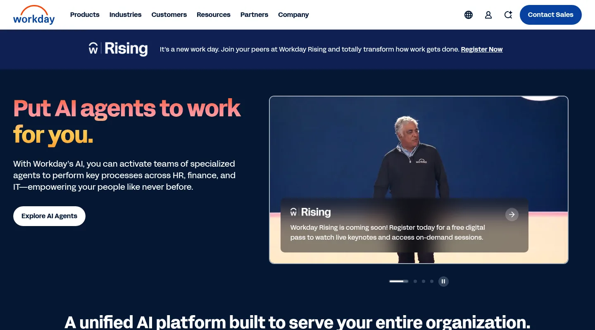The image size is (595, 330).
Task: Open the Industries menu
Action: pos(126,15)
